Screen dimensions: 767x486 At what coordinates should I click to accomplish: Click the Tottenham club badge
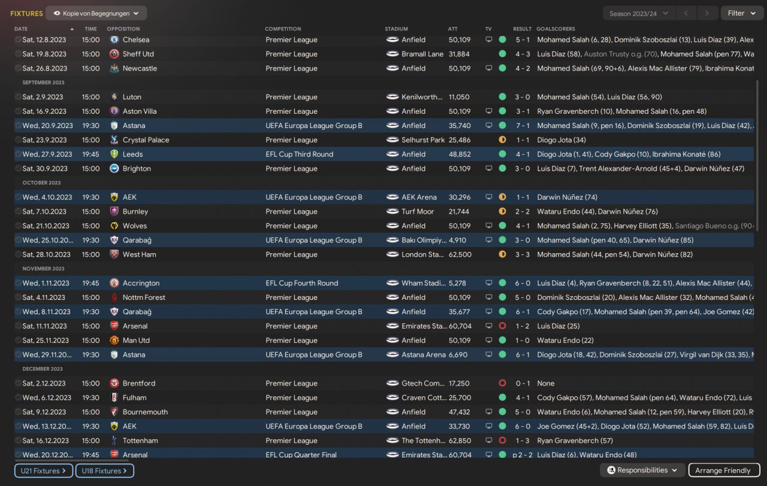pyautogui.click(x=114, y=441)
